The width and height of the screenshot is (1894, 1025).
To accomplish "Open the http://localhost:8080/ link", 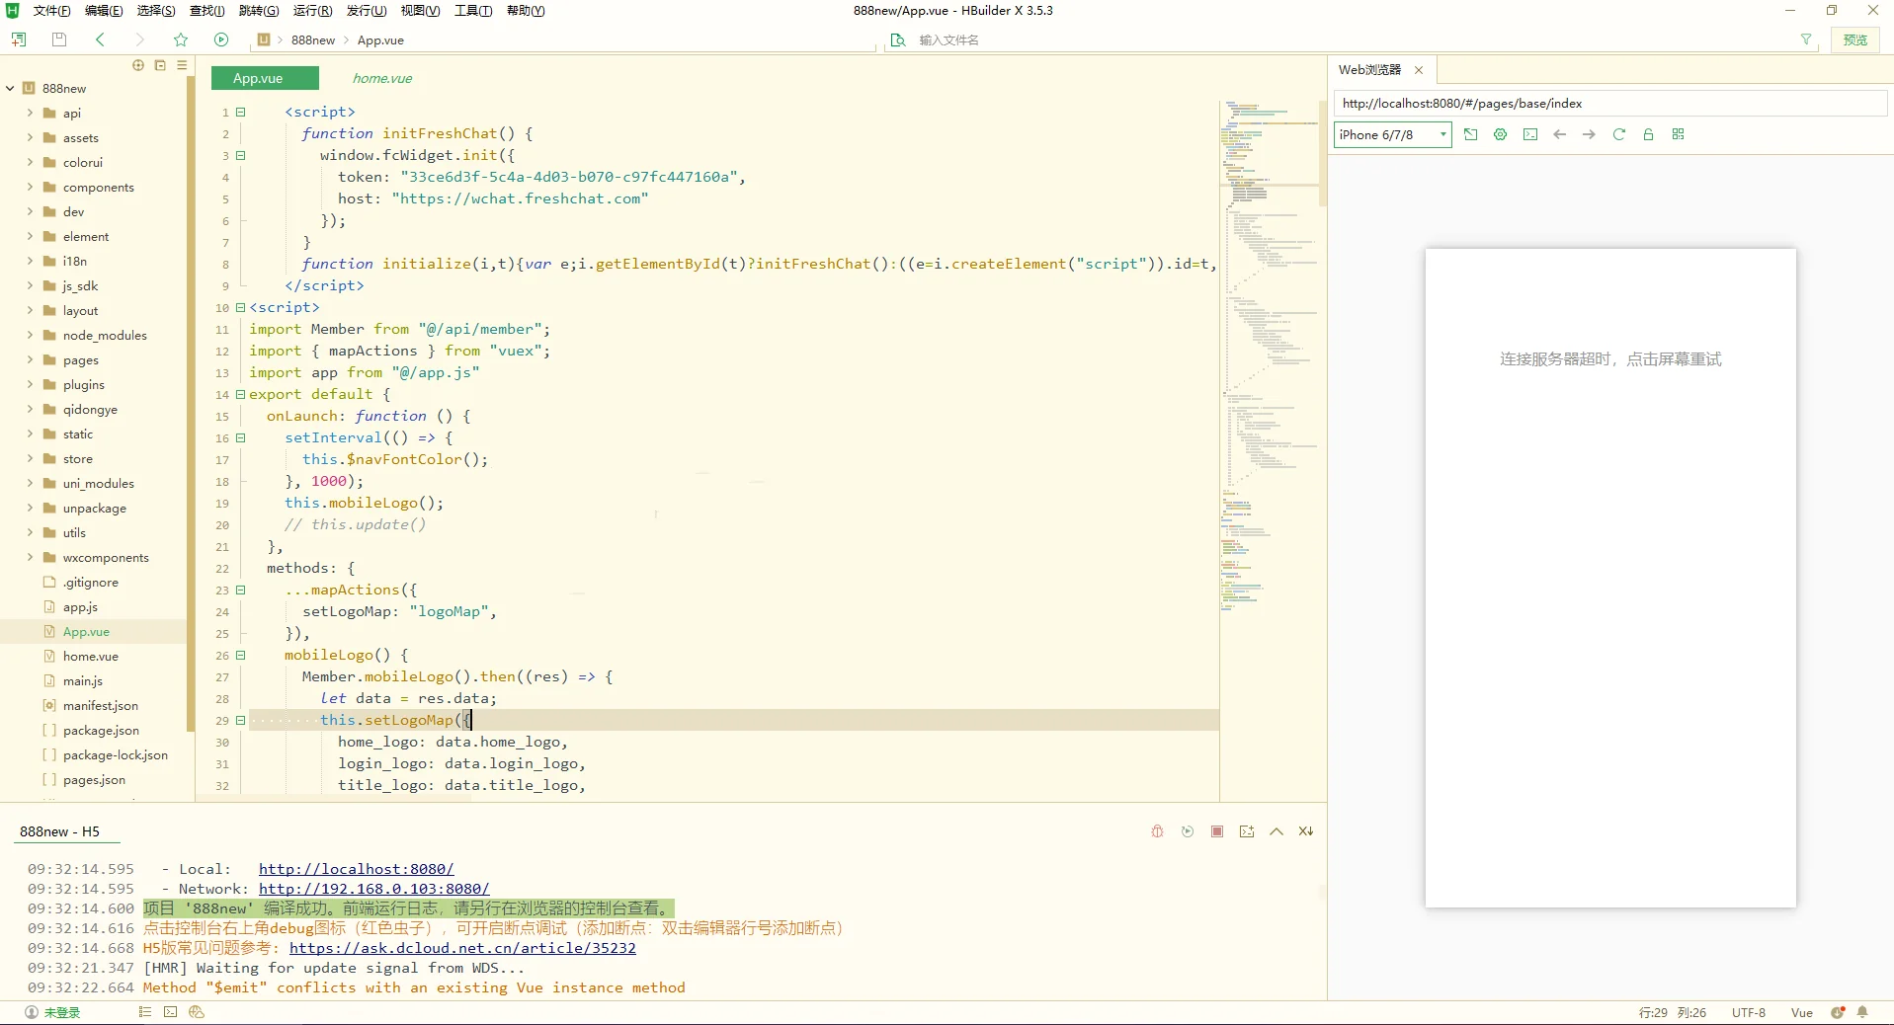I will point(356,869).
